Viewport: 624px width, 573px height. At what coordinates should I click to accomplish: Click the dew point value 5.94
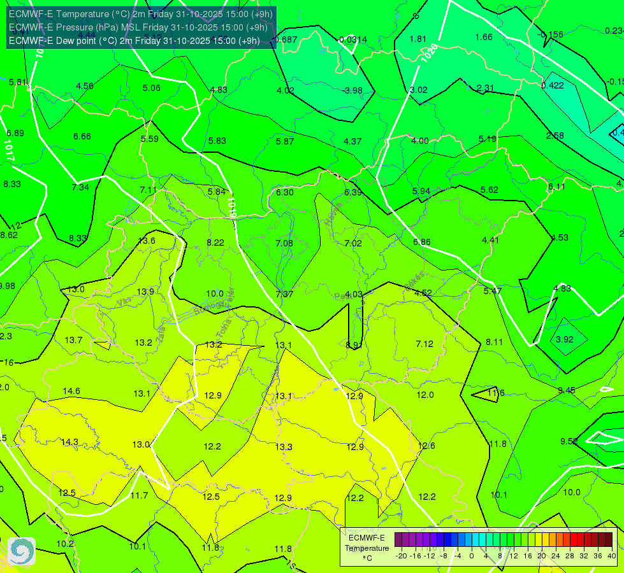(421, 191)
